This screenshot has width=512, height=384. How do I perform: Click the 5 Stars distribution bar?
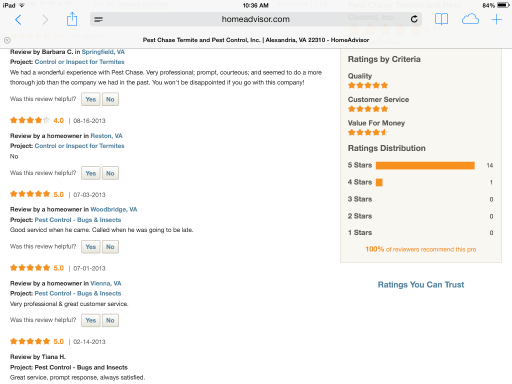[424, 165]
